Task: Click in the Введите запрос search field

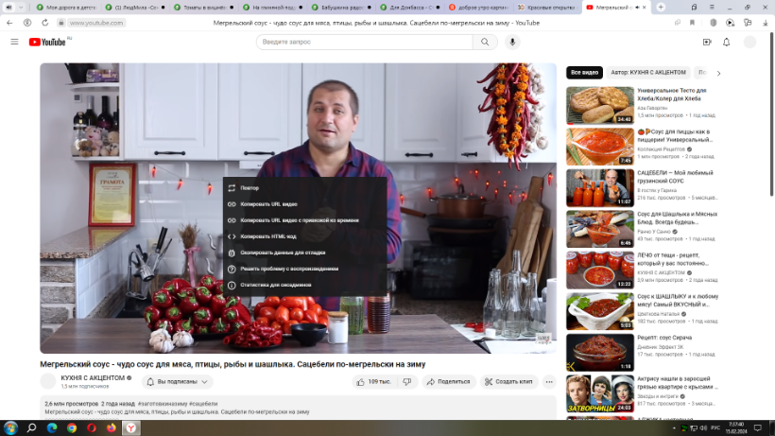Action: pyautogui.click(x=364, y=42)
